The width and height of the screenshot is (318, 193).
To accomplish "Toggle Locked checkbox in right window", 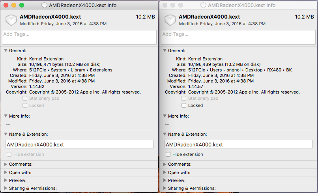I will (x=184, y=105).
